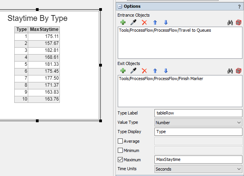244x176 pixels.
Task: Click the Options help question mark
Action: point(239,6)
